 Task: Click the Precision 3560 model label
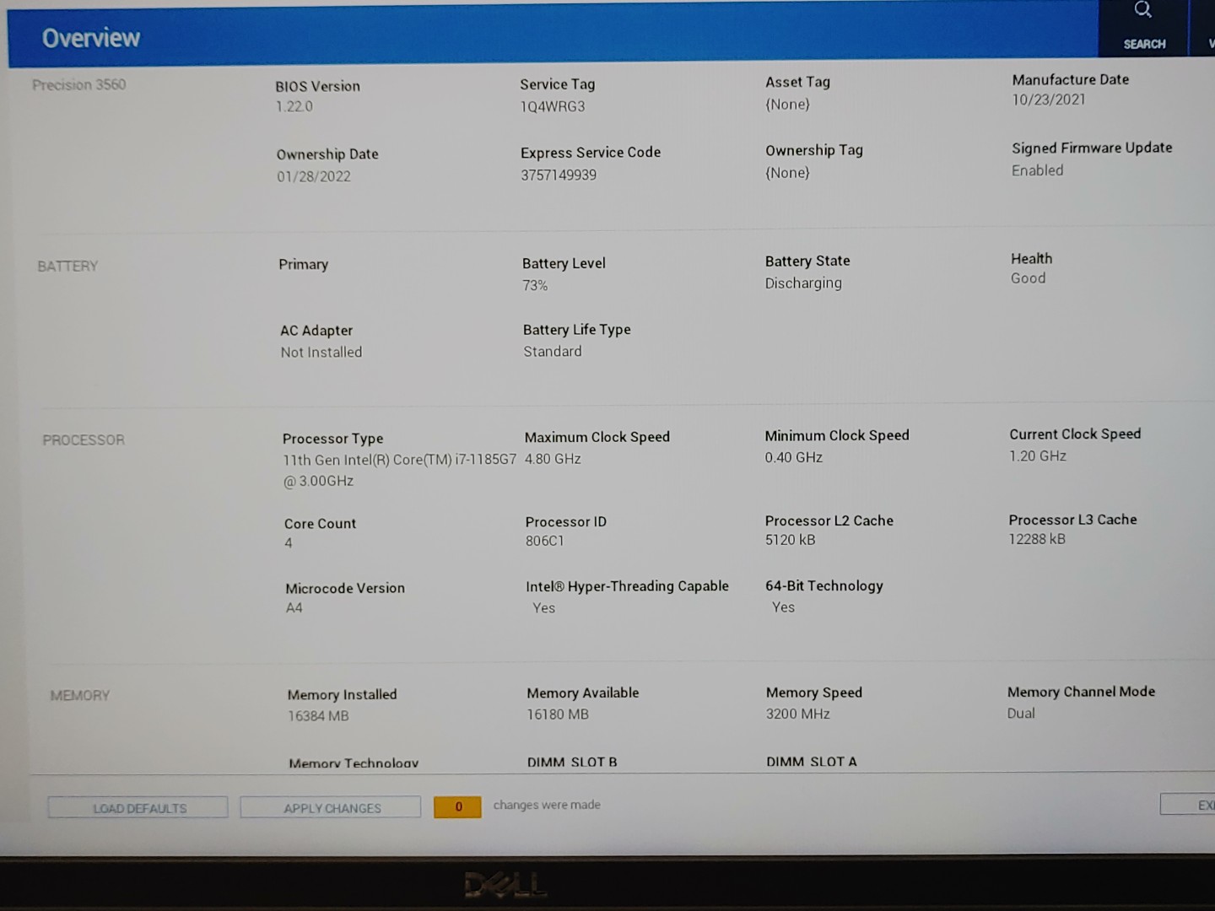[78, 85]
